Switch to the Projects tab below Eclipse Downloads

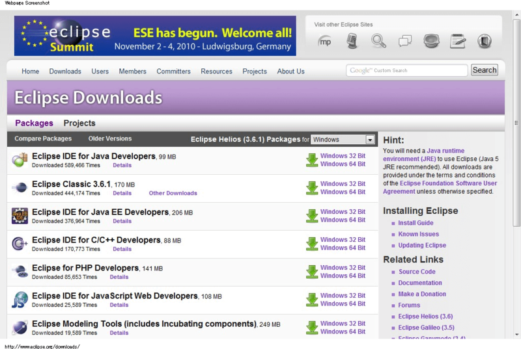79,123
